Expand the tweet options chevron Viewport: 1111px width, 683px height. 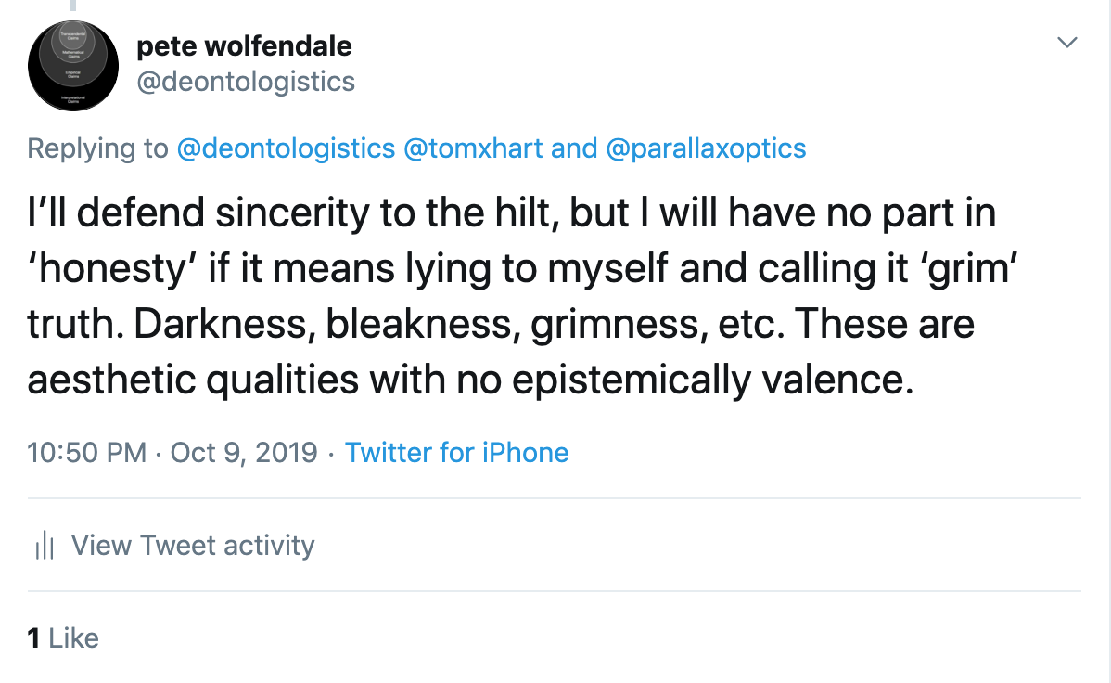1067,43
